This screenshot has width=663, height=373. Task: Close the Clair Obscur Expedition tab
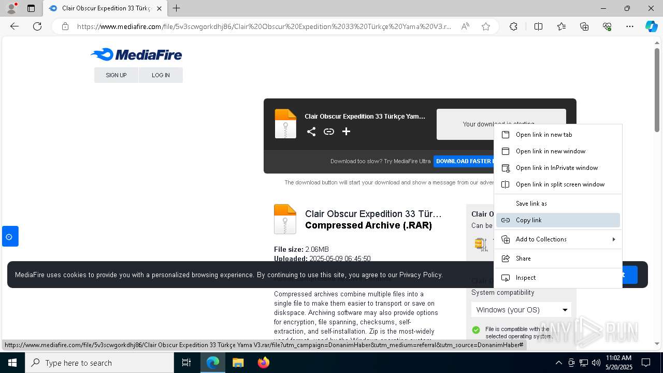click(159, 8)
